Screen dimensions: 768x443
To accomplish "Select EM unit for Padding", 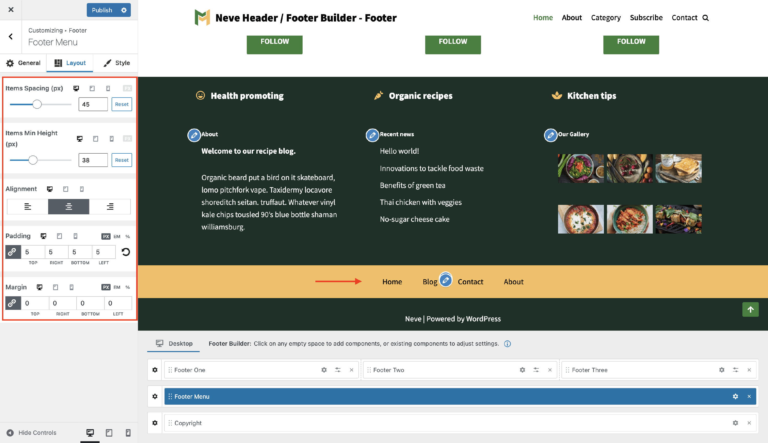I will [117, 236].
